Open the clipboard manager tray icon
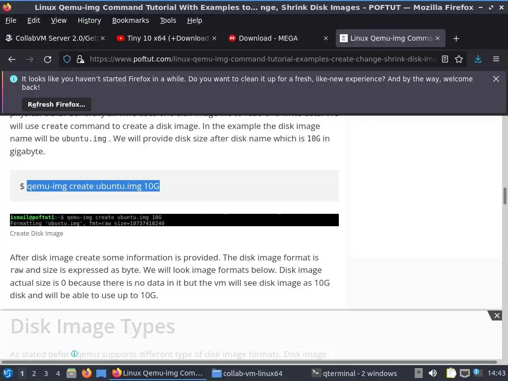Image resolution: width=508 pixels, height=381 pixels. point(450,373)
